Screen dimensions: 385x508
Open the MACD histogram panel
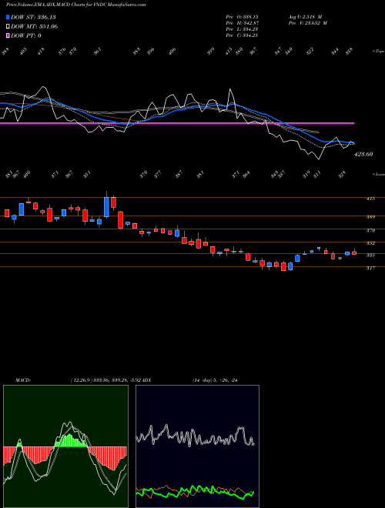pyautogui.click(x=65, y=446)
